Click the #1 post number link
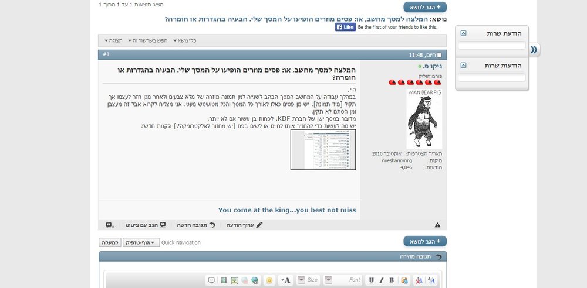The image size is (587, 288). [x=106, y=54]
